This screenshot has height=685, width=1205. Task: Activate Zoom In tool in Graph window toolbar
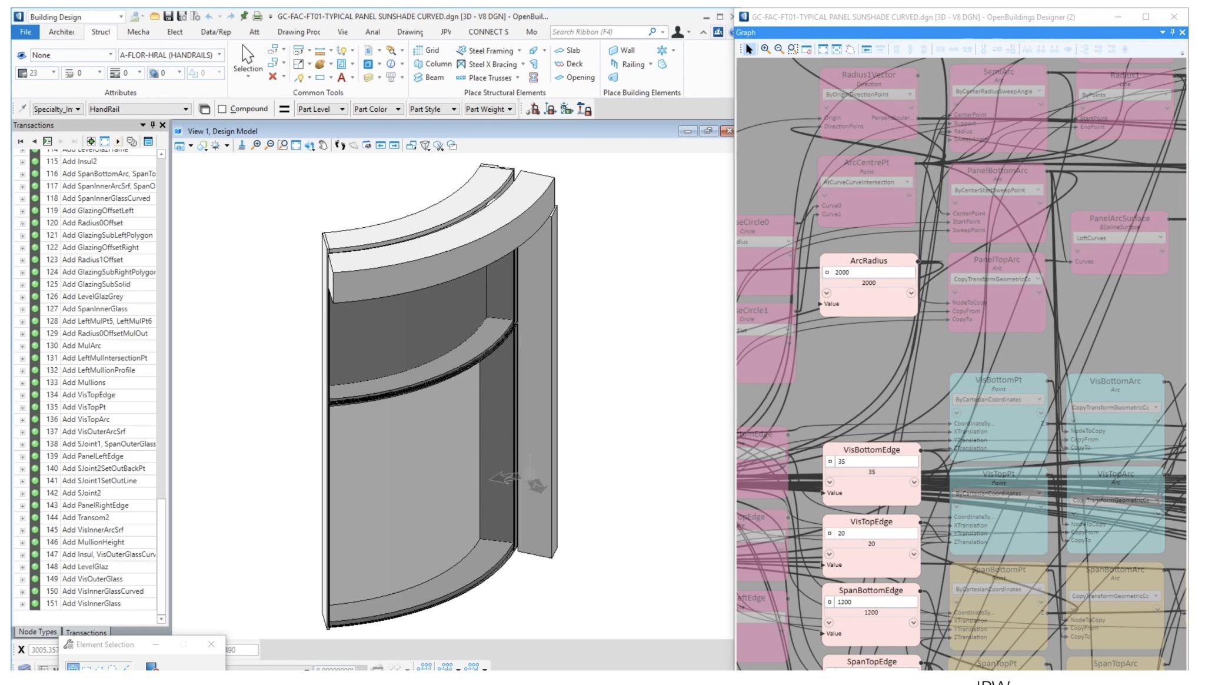pyautogui.click(x=765, y=49)
